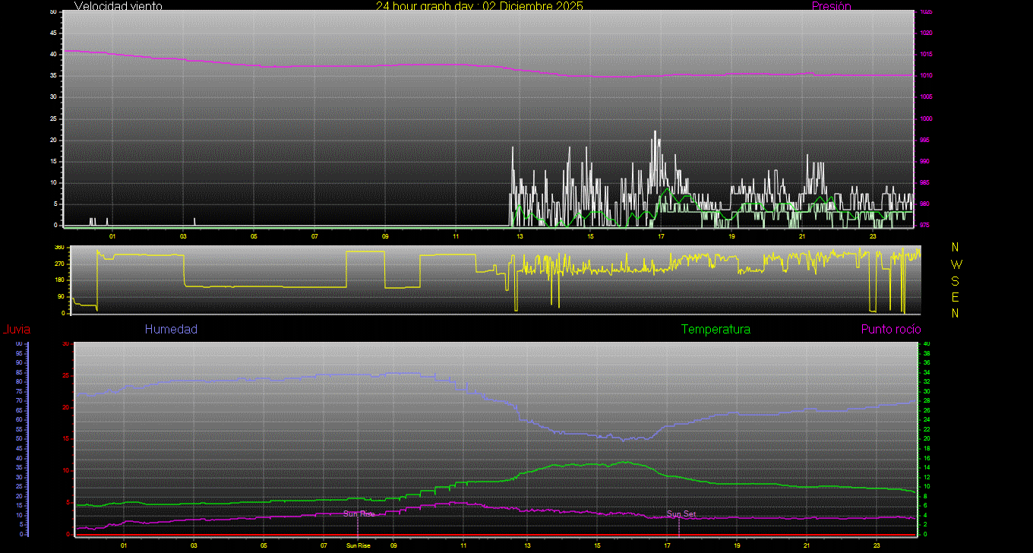1033x553 pixels.
Task: Click the '270' value on wind direction axis
Action: (58, 264)
